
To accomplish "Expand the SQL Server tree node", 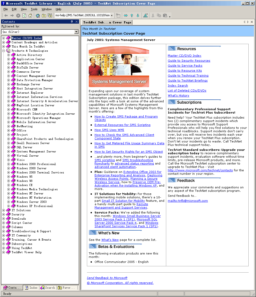I will tap(8, 147).
